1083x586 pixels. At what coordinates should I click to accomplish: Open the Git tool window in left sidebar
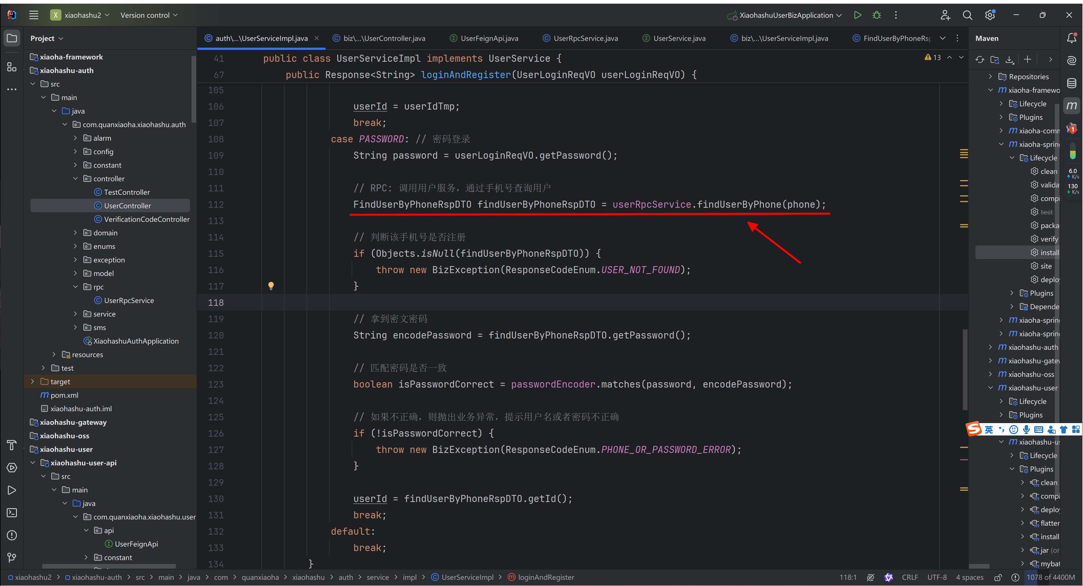pos(12,558)
